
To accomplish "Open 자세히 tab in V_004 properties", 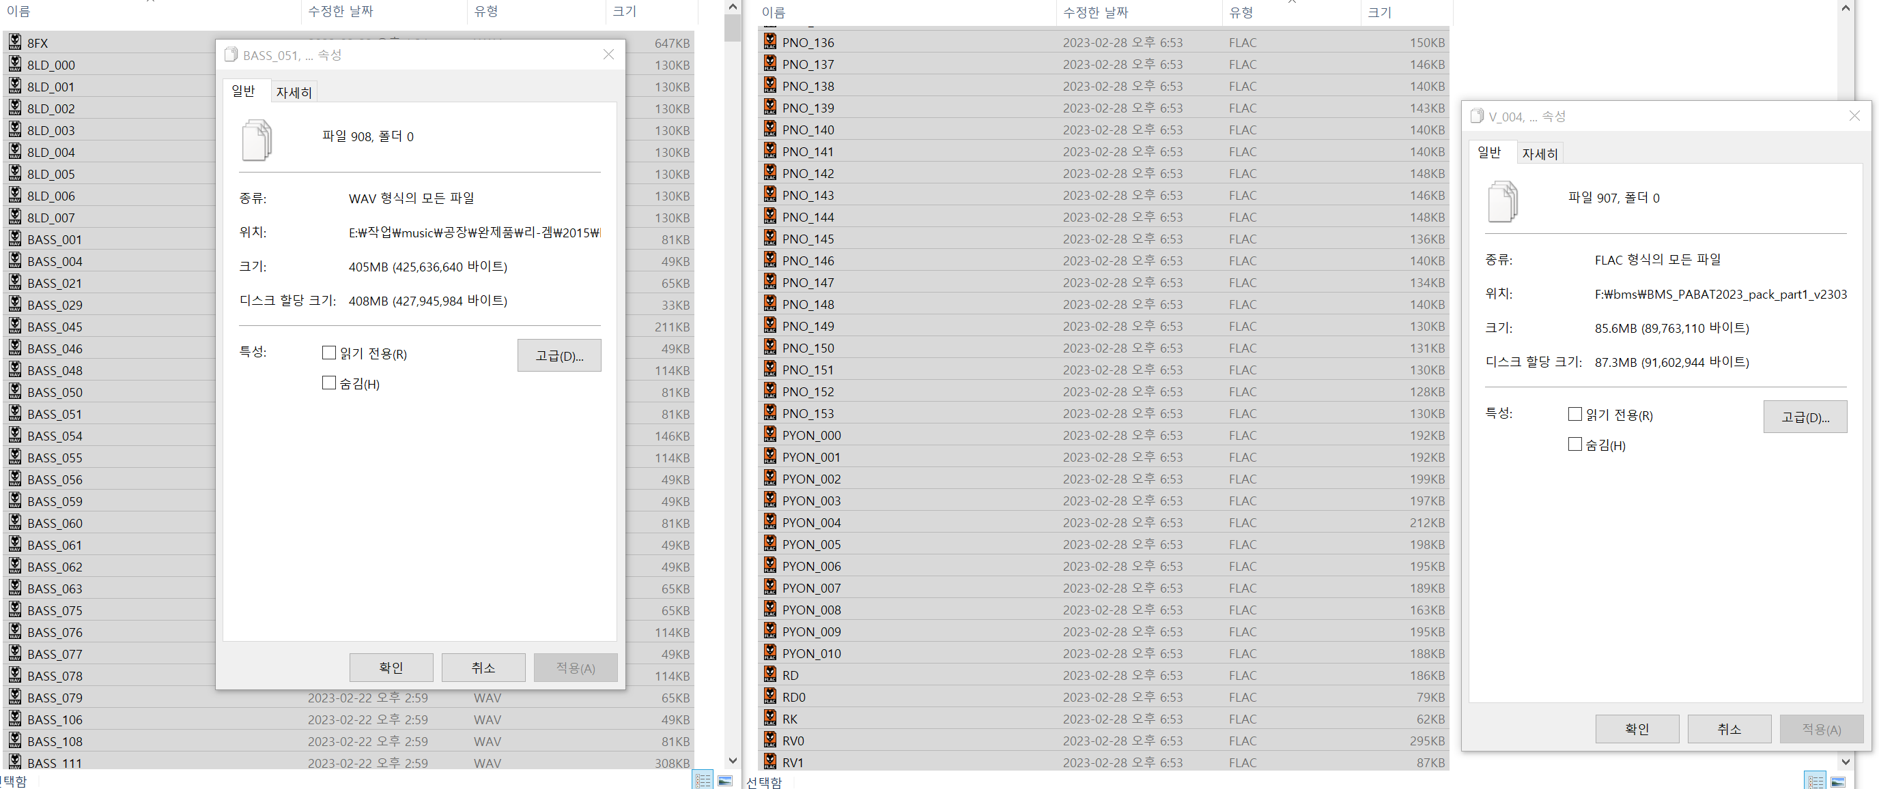I will coord(1539,153).
